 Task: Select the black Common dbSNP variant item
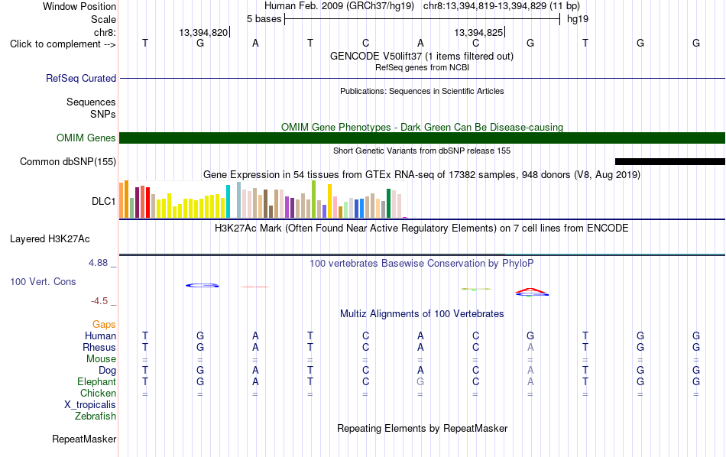coord(670,161)
